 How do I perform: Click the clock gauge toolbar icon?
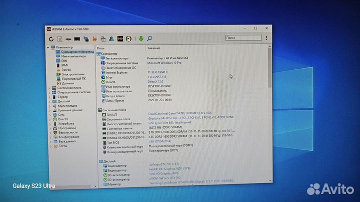click(x=128, y=38)
